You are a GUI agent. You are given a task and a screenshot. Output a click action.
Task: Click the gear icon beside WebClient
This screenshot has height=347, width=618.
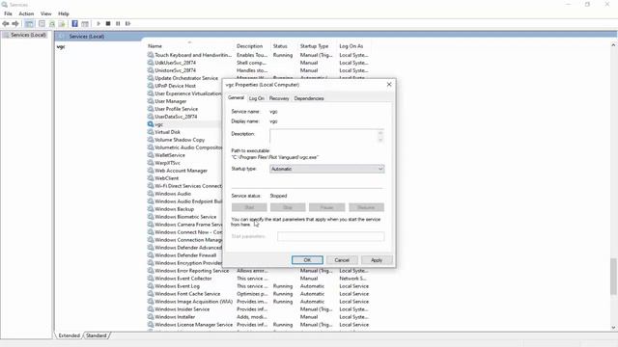[x=151, y=177]
